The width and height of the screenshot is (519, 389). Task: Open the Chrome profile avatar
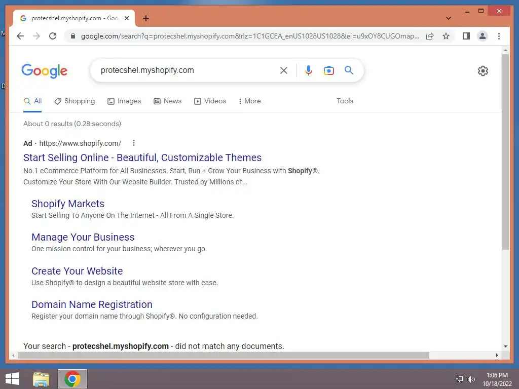pyautogui.click(x=483, y=36)
